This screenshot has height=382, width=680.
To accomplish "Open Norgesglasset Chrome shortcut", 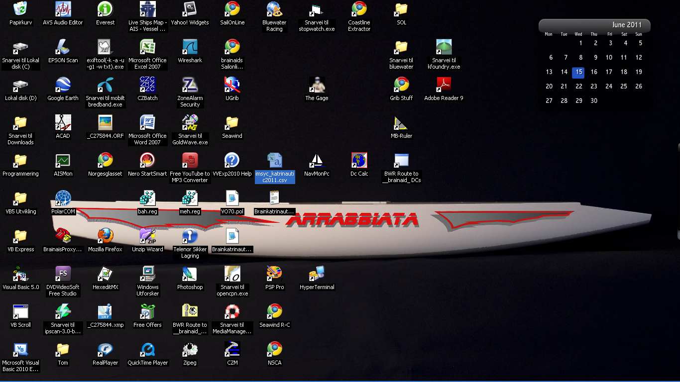I will tap(105, 160).
